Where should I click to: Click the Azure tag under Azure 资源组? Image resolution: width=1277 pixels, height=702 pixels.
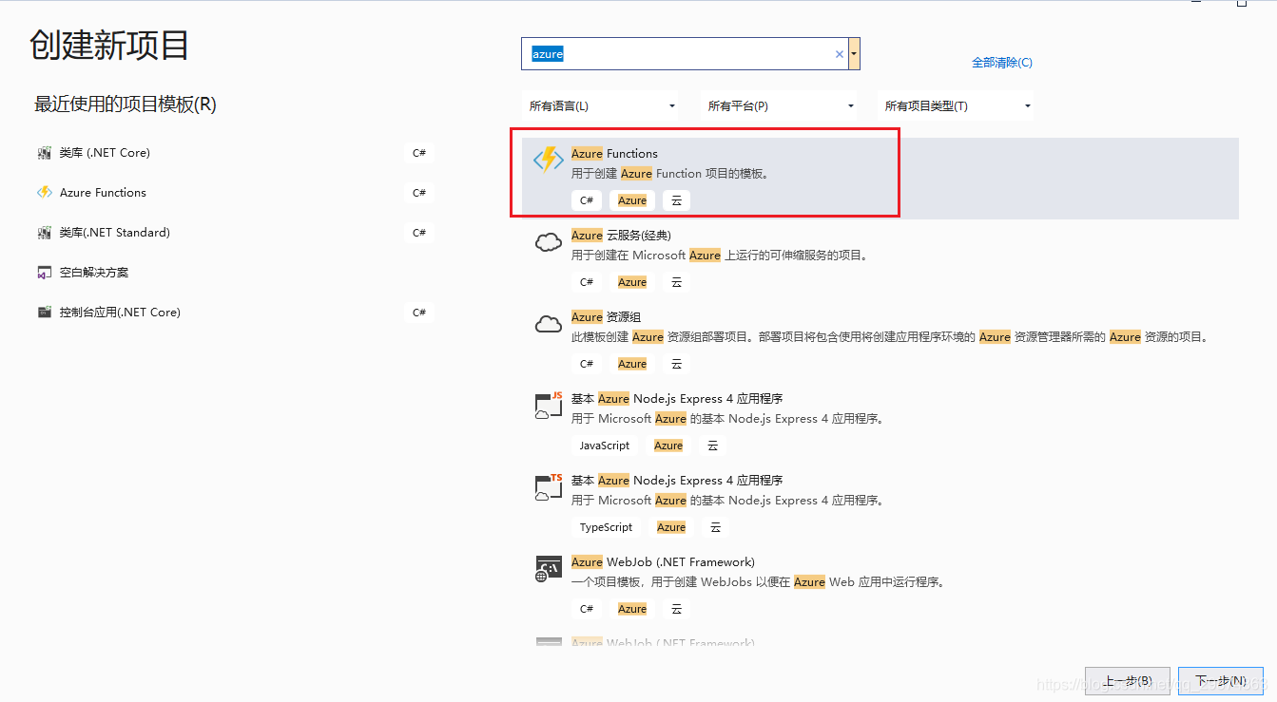(x=632, y=364)
